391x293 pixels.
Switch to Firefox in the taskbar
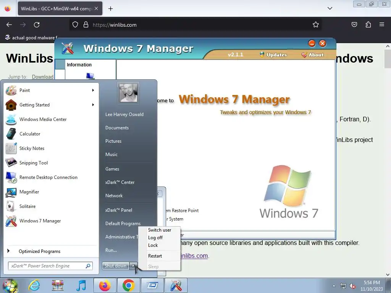(105, 285)
